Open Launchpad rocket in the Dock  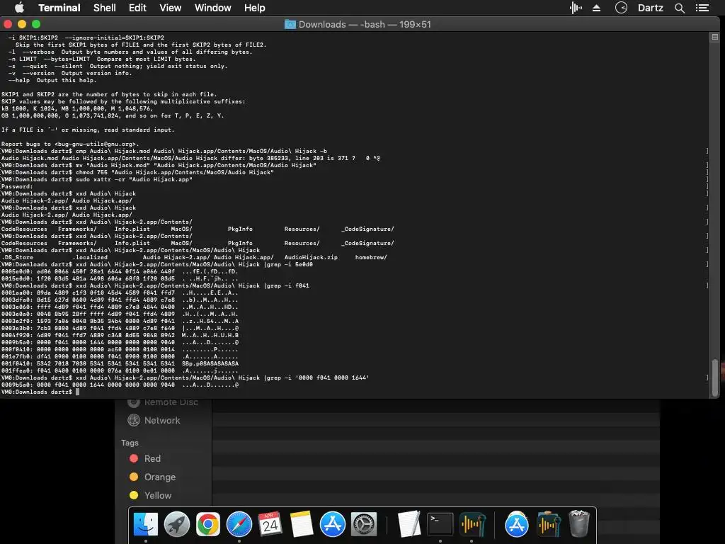tap(176, 524)
